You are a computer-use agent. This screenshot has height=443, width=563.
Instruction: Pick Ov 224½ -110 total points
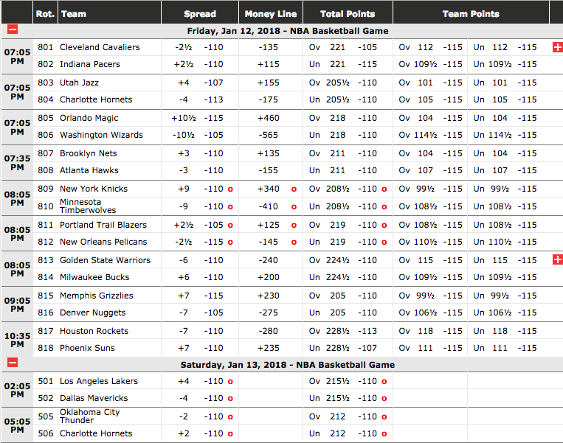343,260
